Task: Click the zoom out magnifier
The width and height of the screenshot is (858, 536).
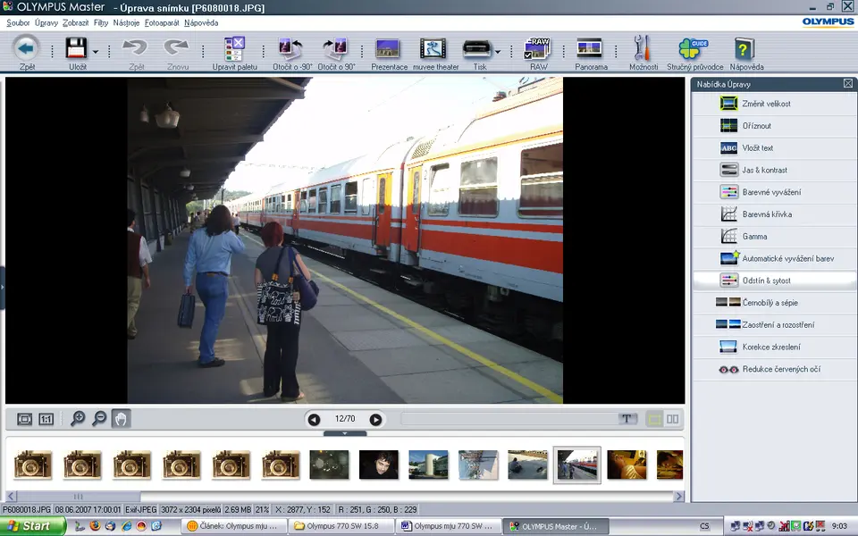Action: 99,419
